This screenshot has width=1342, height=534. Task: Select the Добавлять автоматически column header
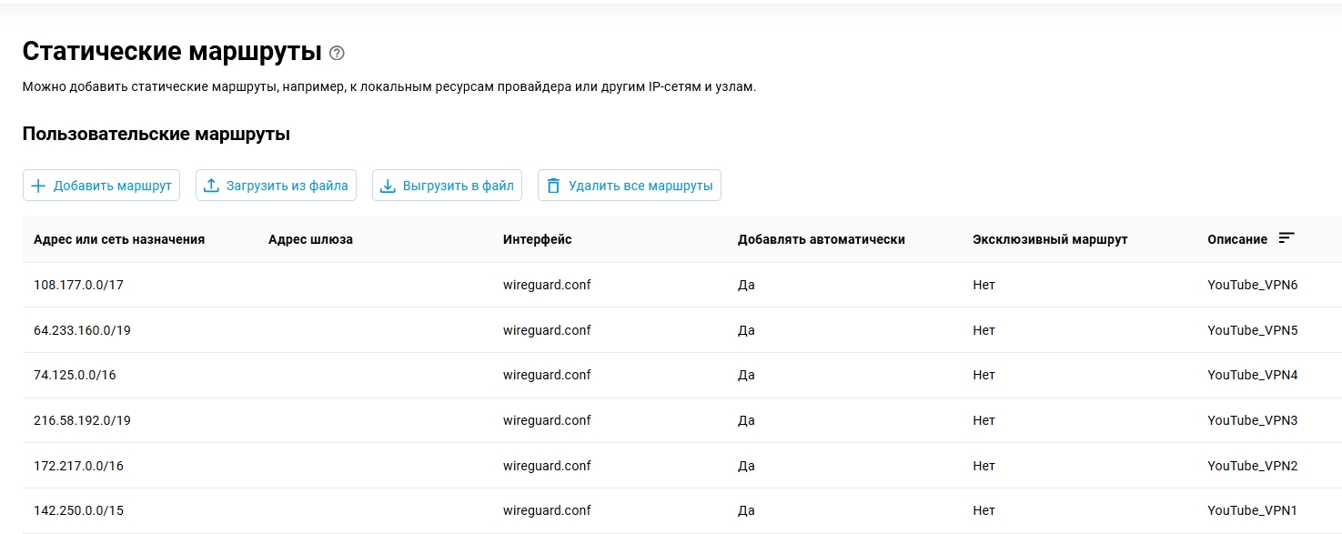coord(821,239)
